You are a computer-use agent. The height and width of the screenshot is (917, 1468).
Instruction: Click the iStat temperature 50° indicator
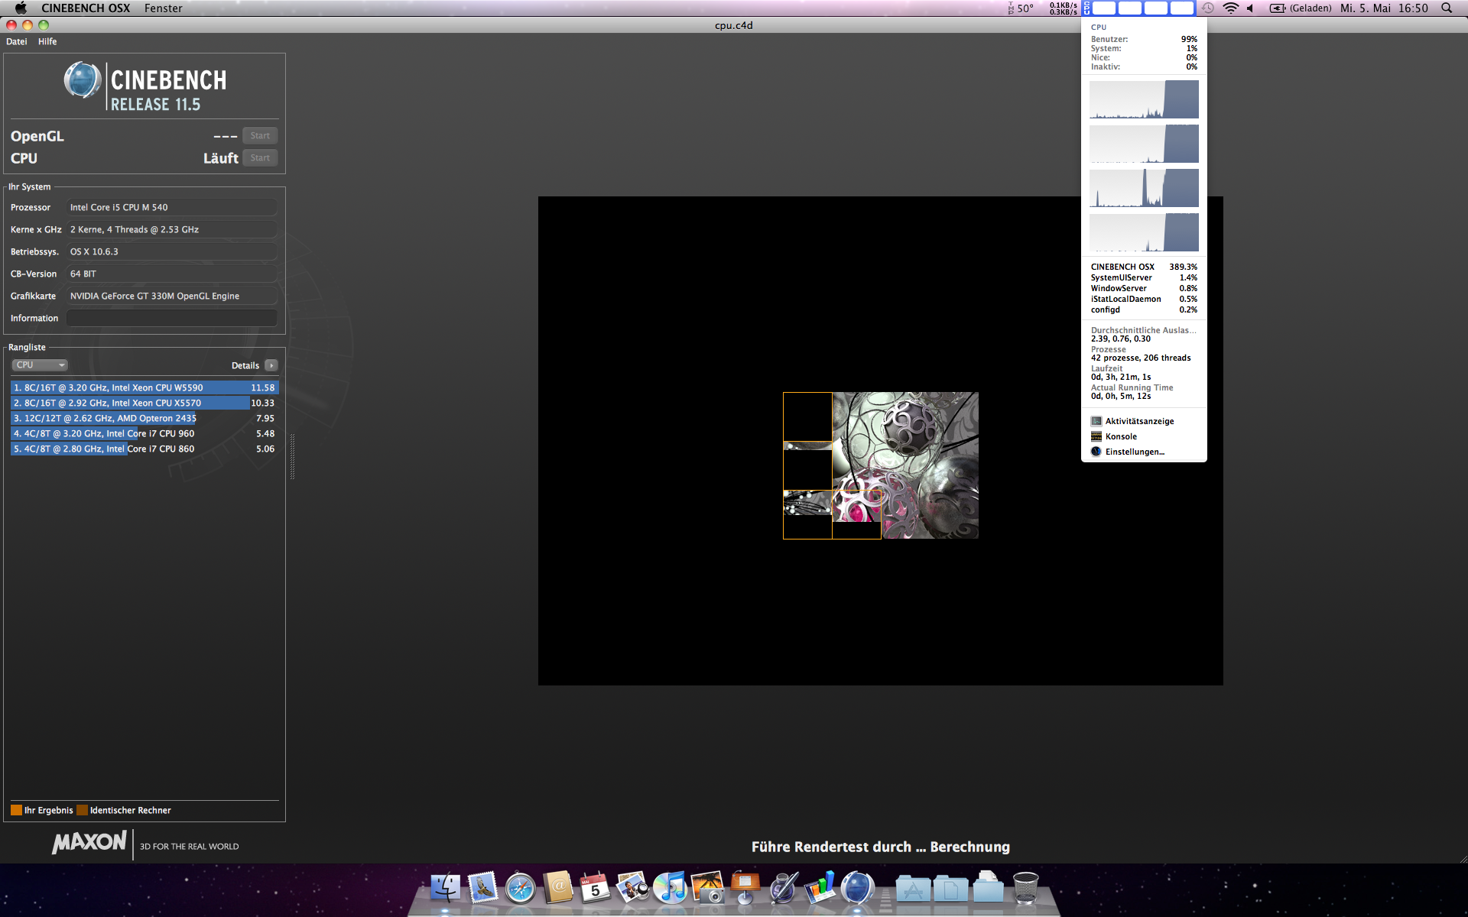pyautogui.click(x=1021, y=8)
